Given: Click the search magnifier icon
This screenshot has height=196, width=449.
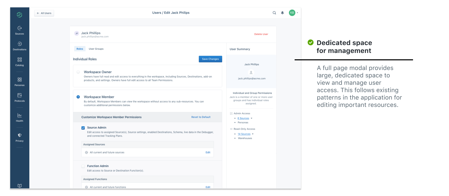Looking at the screenshot, I should click(274, 13).
